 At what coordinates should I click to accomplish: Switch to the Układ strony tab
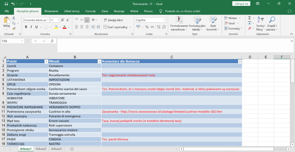coord(72,11)
